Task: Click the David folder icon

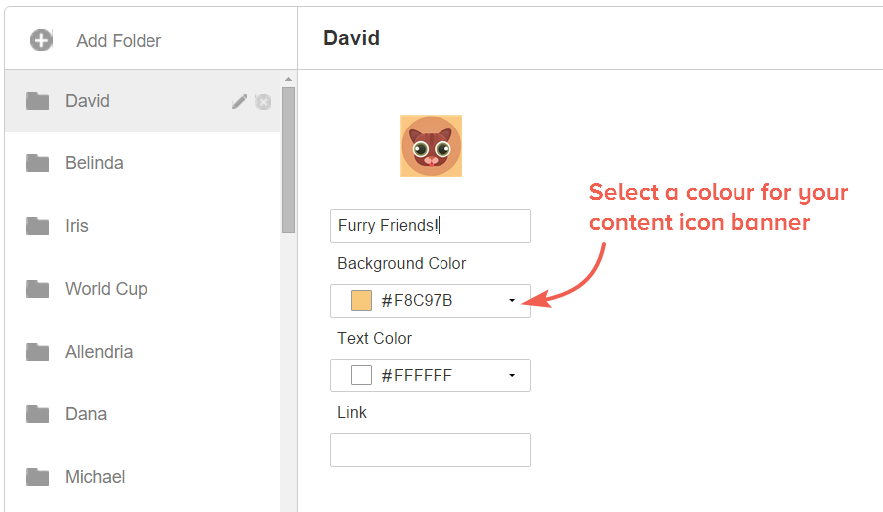Action: click(x=38, y=101)
